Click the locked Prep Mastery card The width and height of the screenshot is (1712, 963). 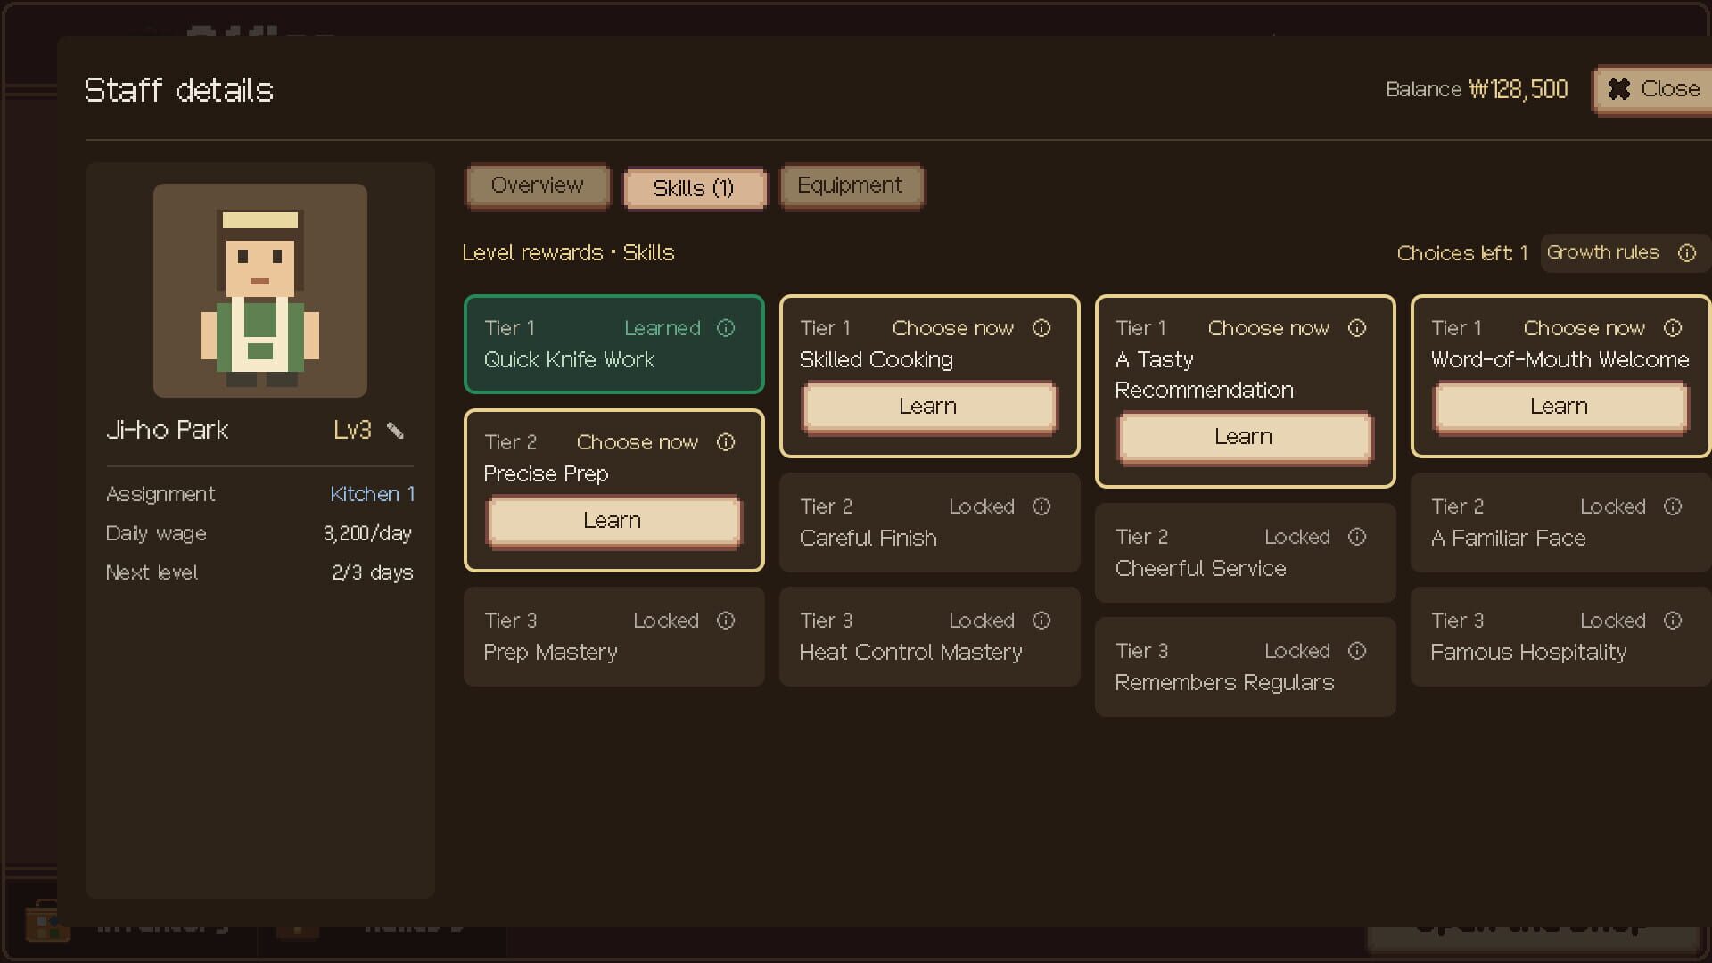coord(613,637)
